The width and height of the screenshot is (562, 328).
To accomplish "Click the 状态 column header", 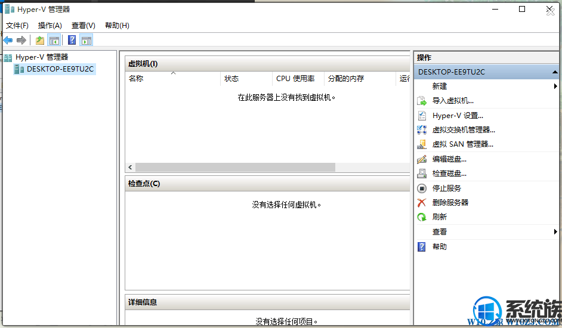I will (246, 79).
